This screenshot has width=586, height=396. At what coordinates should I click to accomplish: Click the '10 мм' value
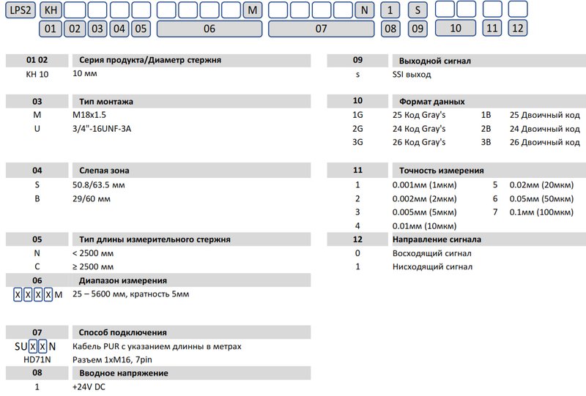85,73
